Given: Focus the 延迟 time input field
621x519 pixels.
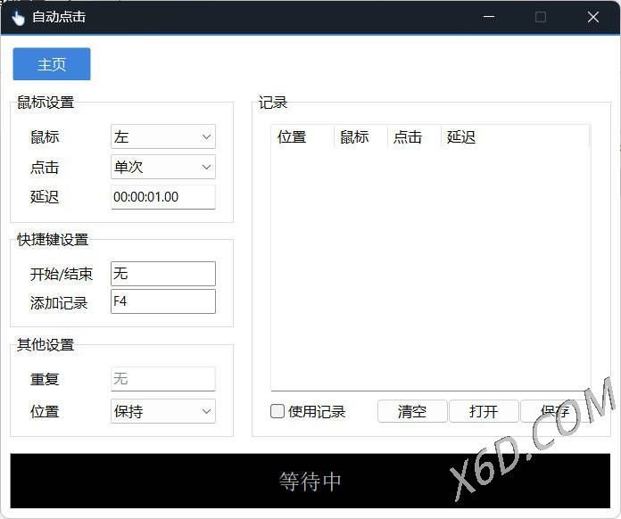Looking at the screenshot, I should coord(163,197).
